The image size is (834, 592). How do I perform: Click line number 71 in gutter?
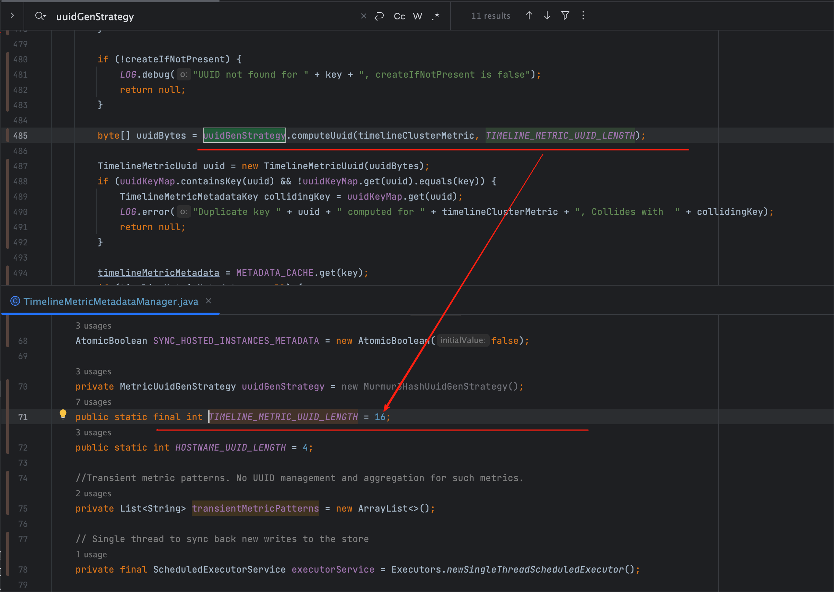[x=23, y=417]
